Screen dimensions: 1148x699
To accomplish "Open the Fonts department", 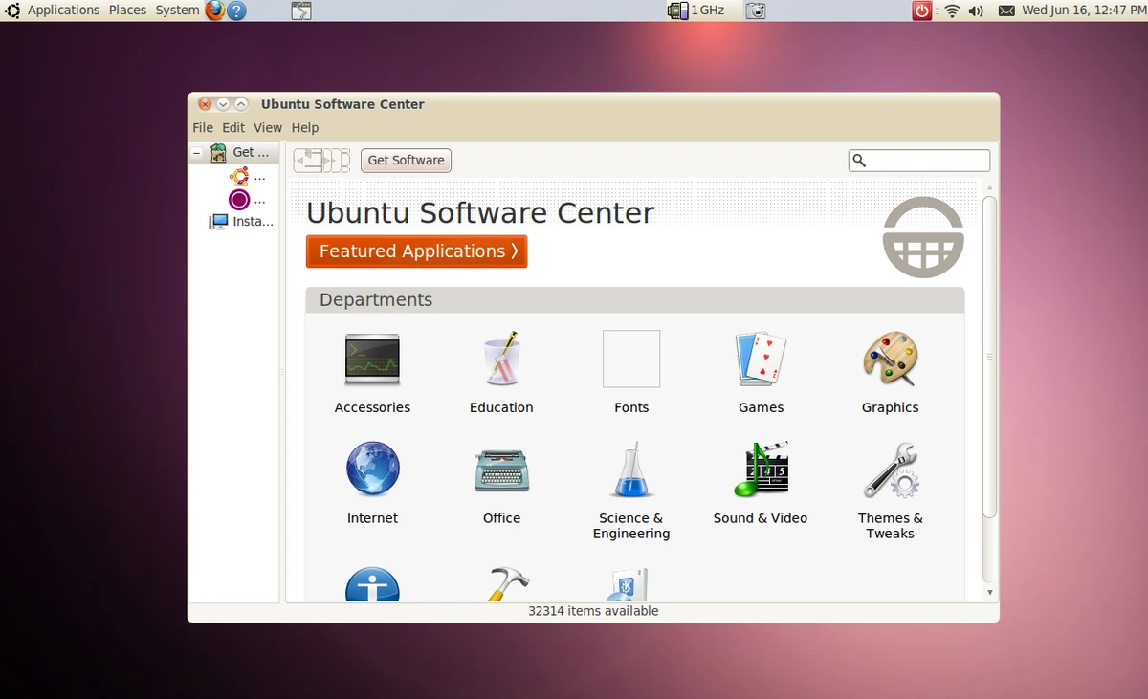I will [x=630, y=373].
